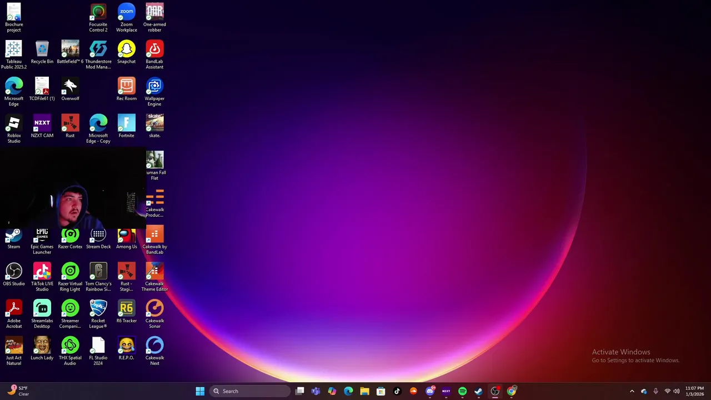Select the Snapchat desktop icon

tap(126, 52)
